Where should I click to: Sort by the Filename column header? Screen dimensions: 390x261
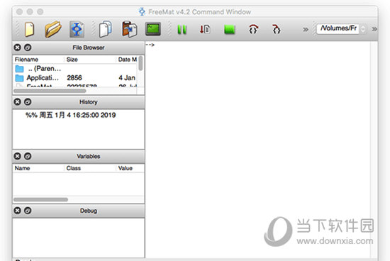tap(38, 60)
